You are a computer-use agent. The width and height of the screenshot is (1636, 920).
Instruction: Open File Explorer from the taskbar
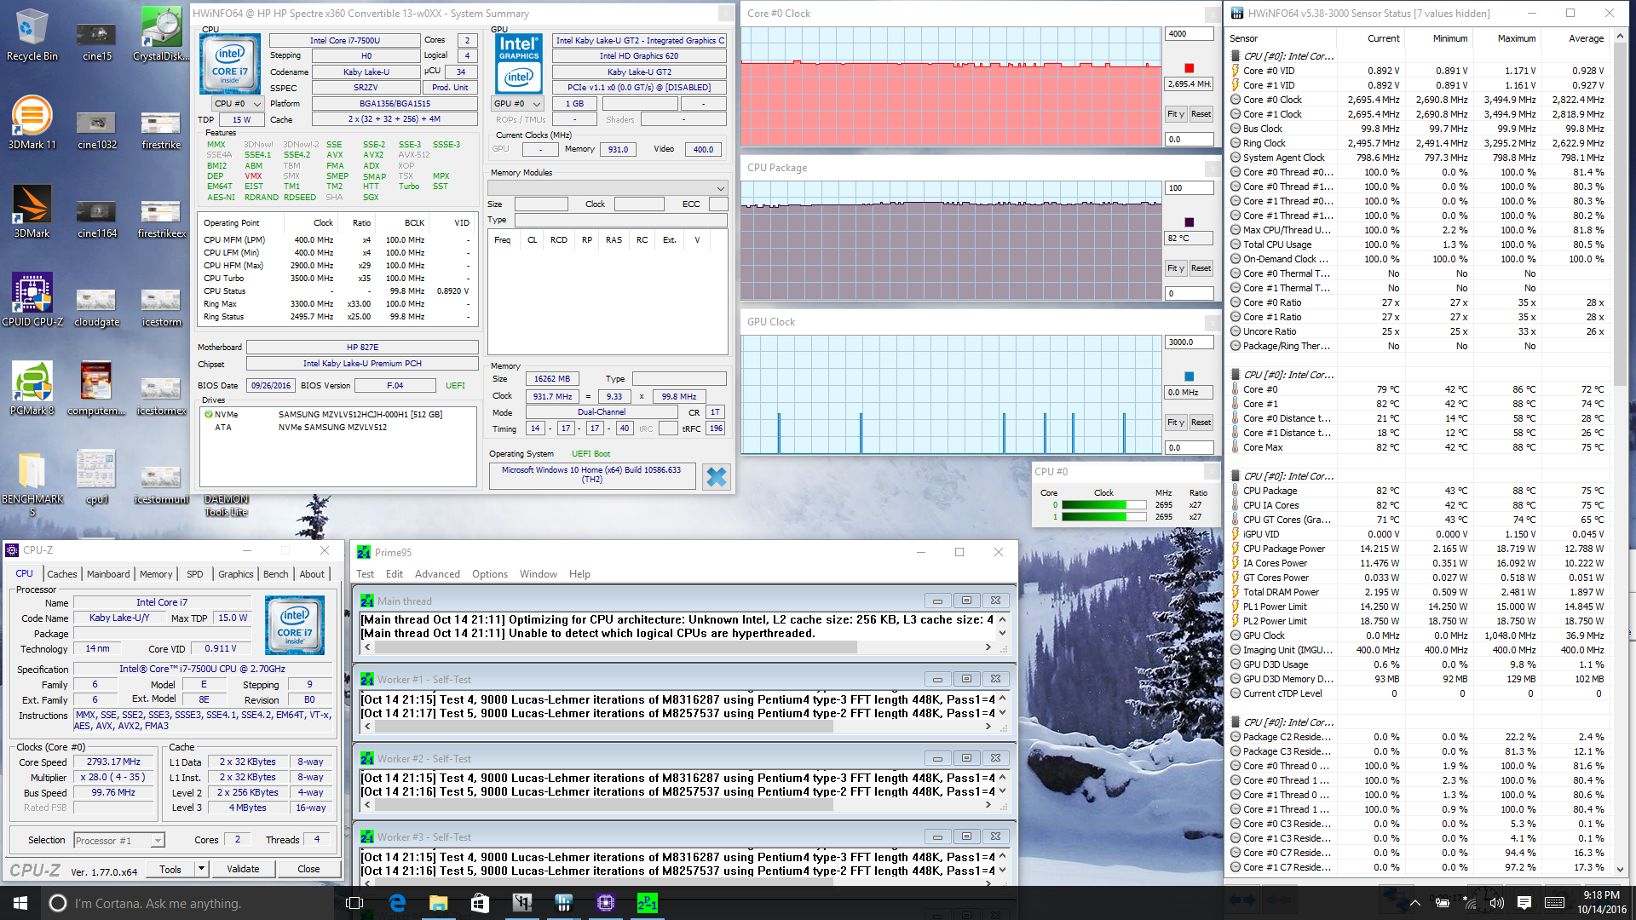point(438,903)
